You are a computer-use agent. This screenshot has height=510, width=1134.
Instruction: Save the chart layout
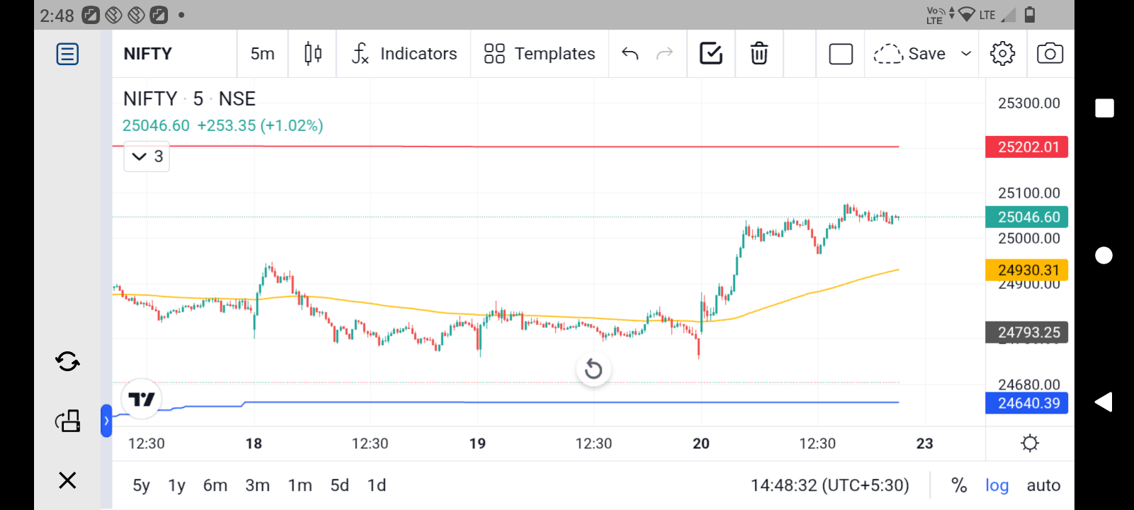tap(909, 54)
